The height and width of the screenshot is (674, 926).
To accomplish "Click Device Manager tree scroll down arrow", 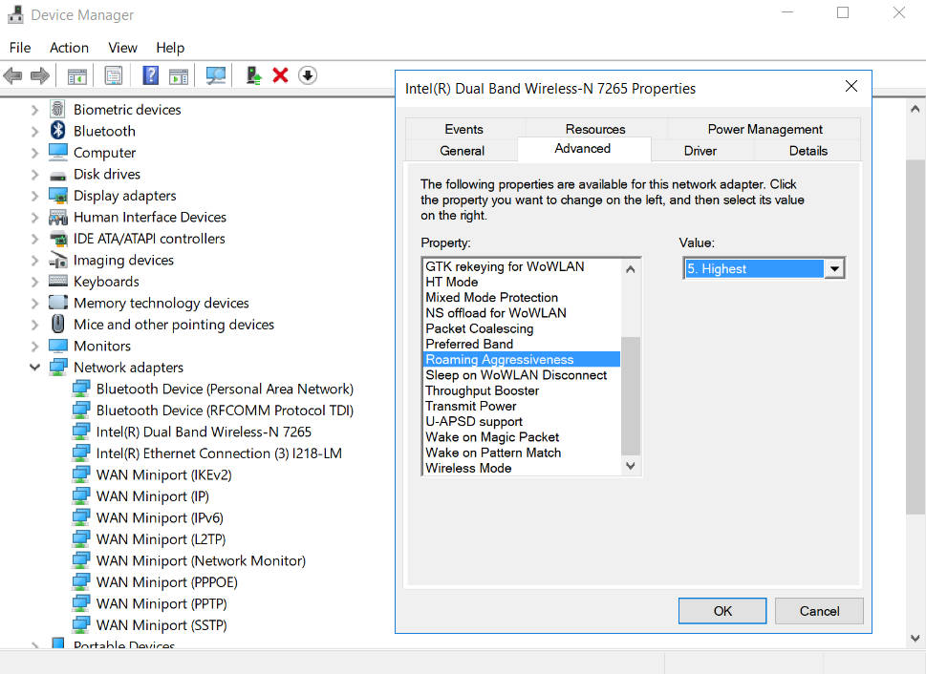I will (x=915, y=638).
